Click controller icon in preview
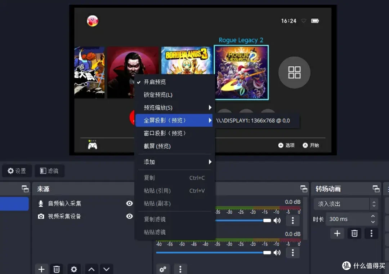Screen dimensions: 389x274 click(93, 146)
